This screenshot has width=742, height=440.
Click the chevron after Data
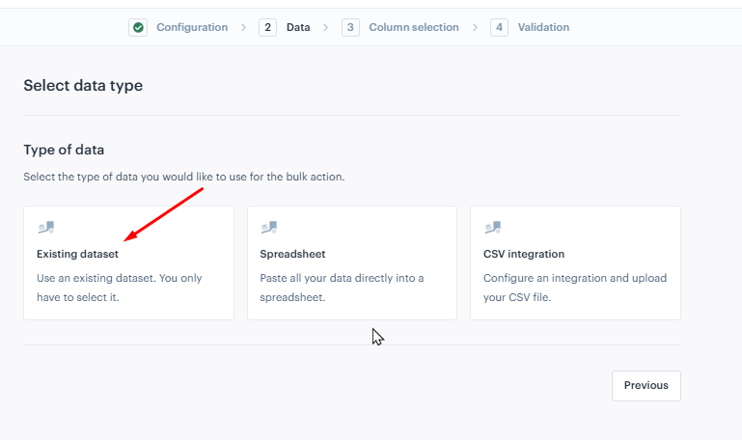coord(325,27)
